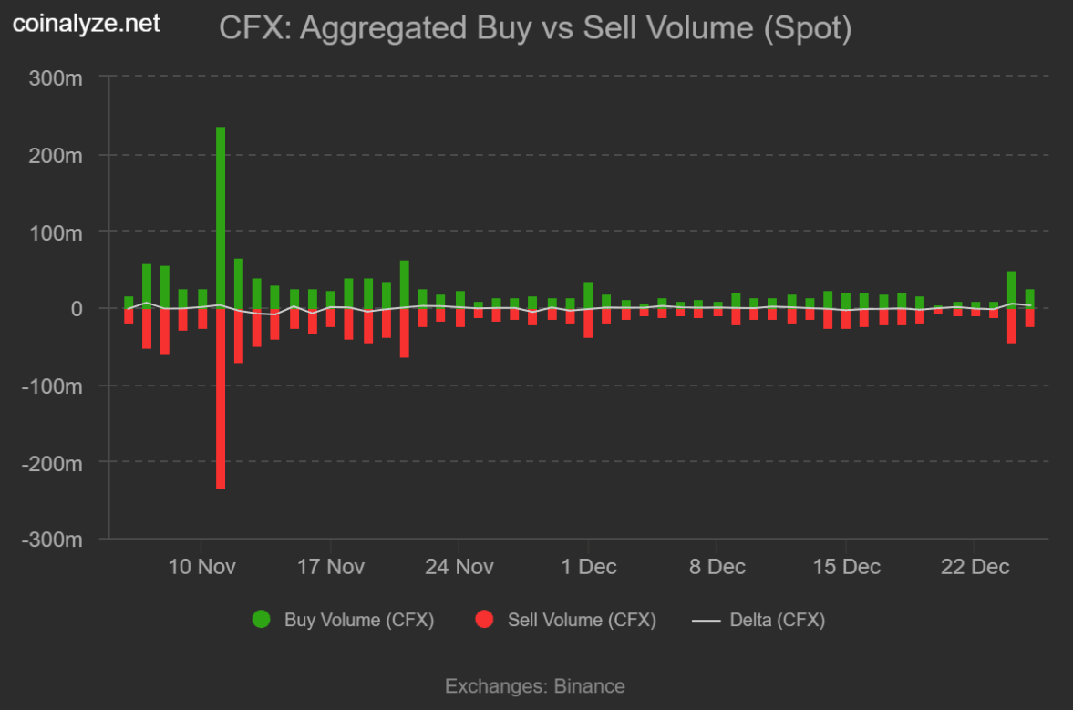Open the coinalyze.net watermark link
Image resolution: width=1073 pixels, height=710 pixels.
(87, 24)
